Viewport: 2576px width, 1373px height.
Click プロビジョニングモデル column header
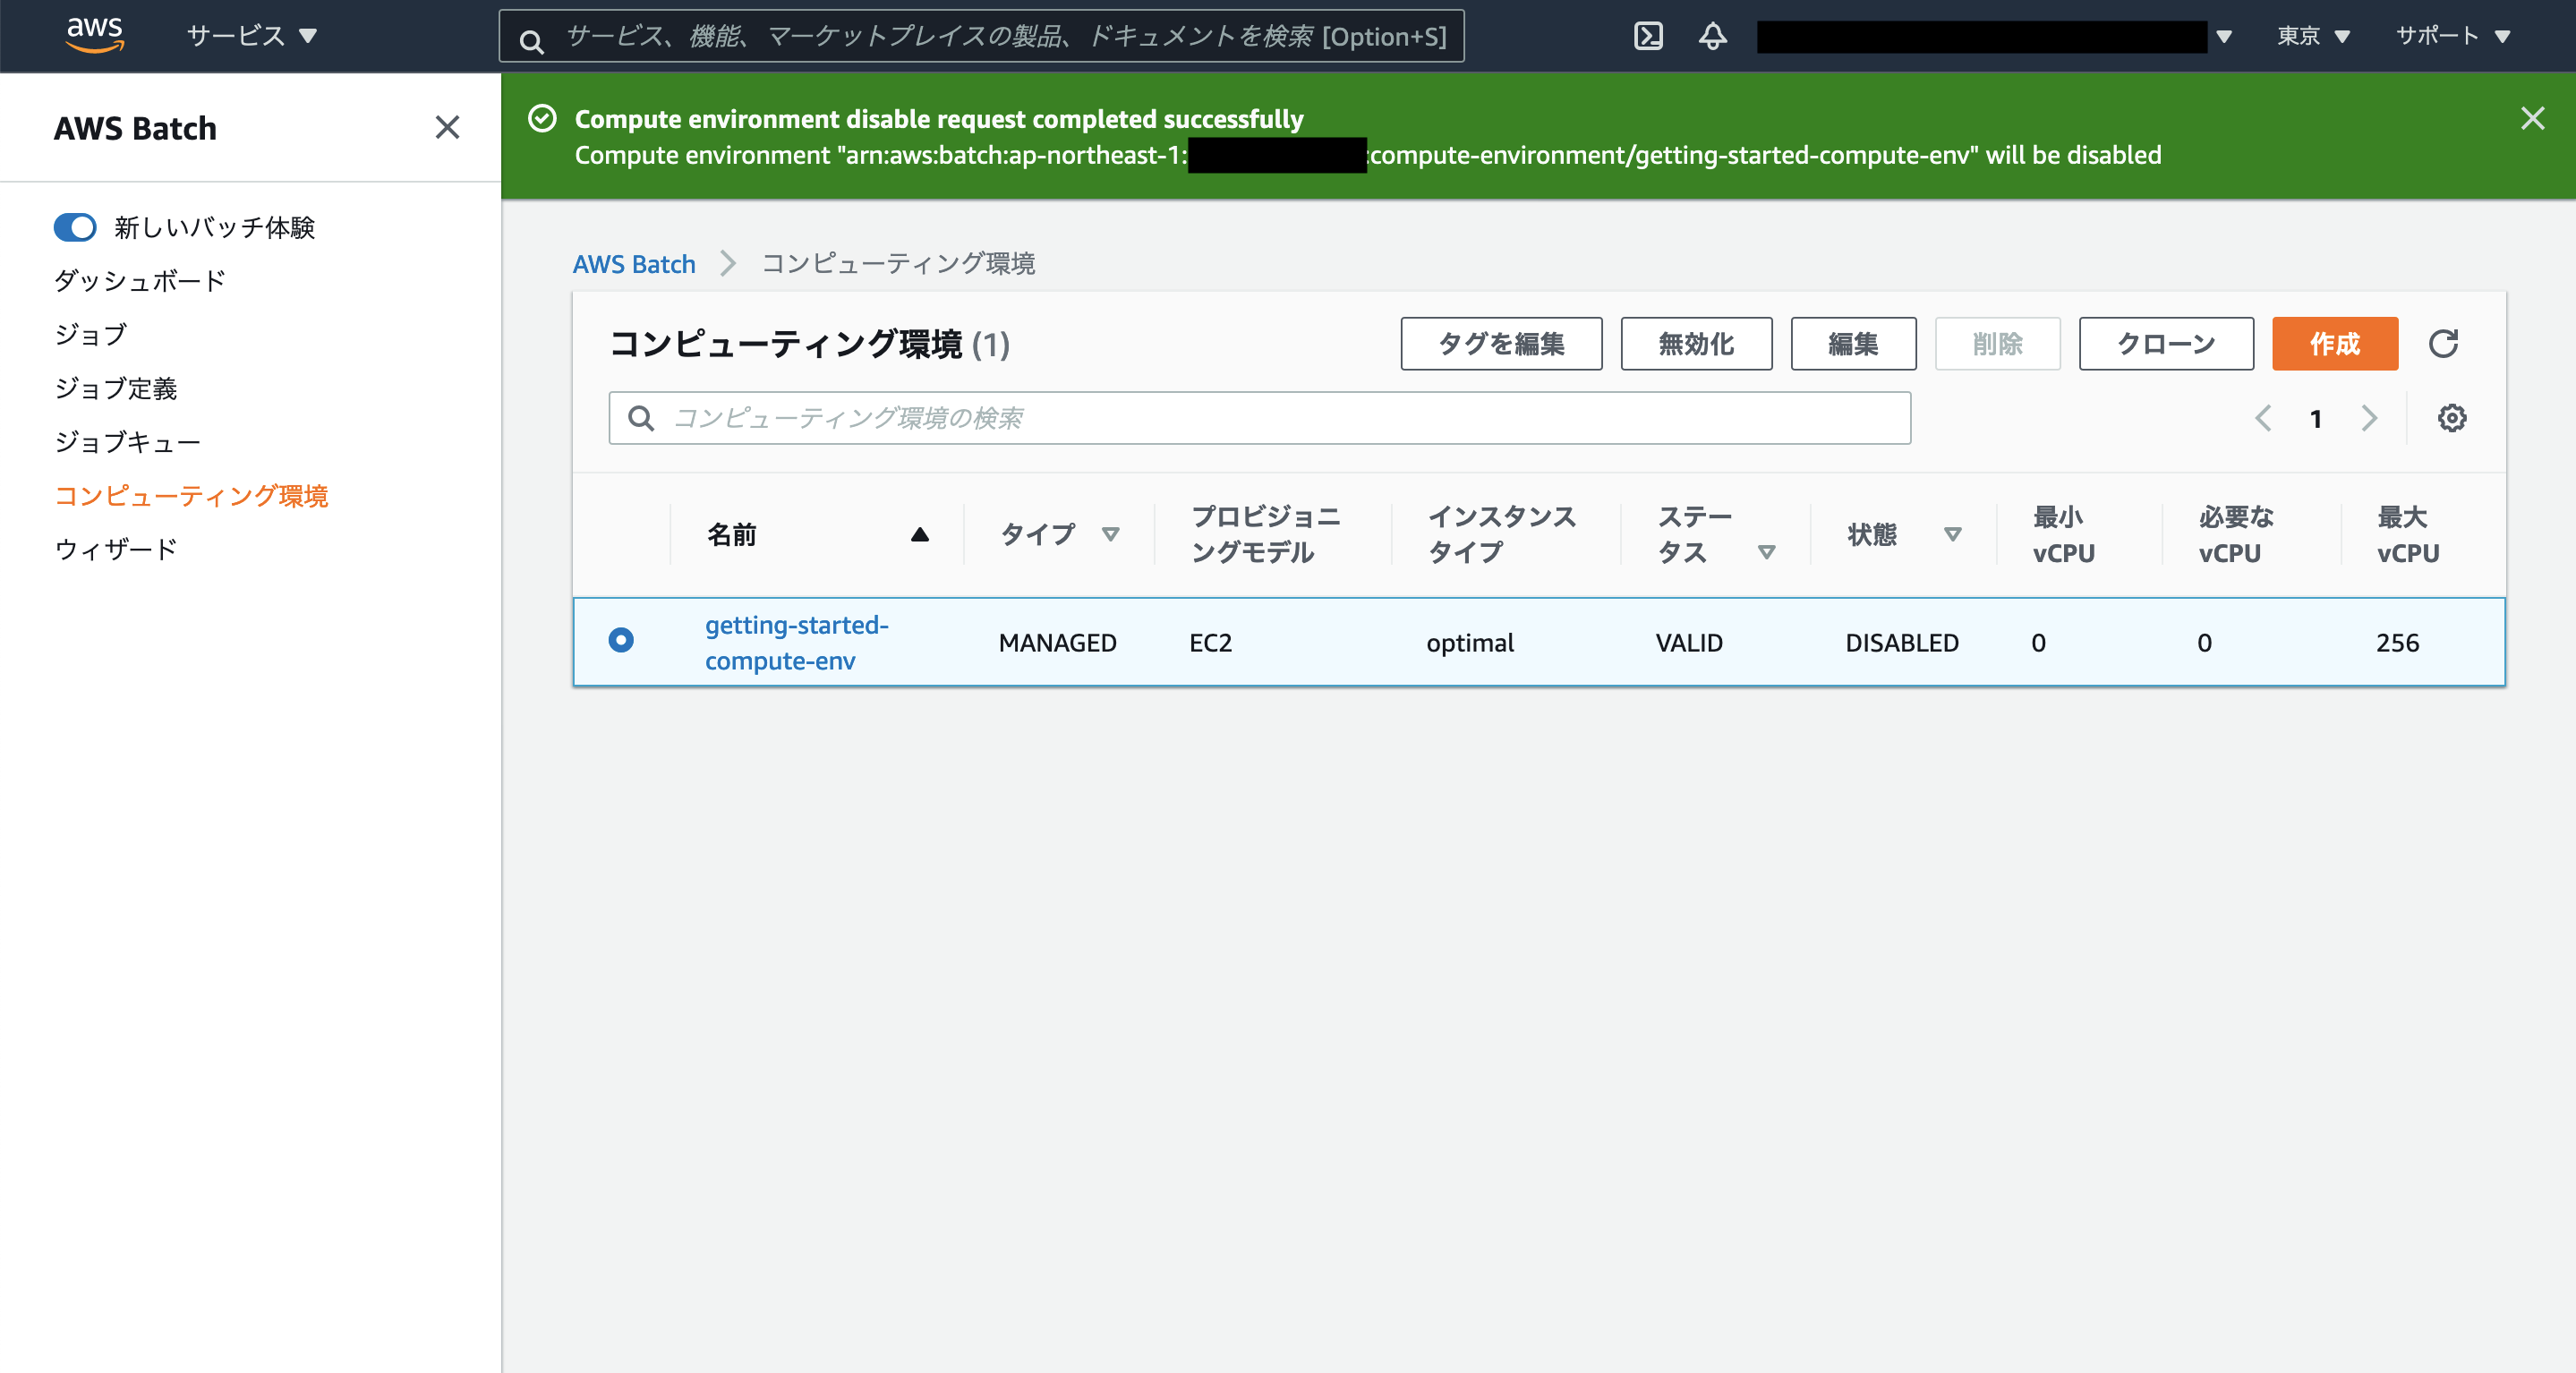pyautogui.click(x=1266, y=535)
